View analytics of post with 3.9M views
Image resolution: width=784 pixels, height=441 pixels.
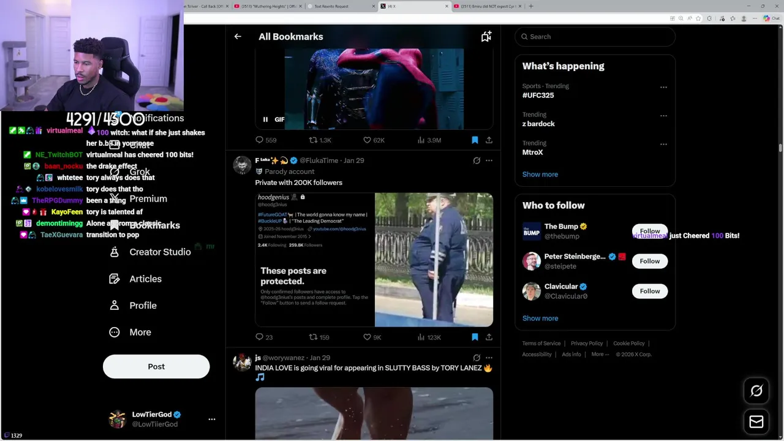click(x=429, y=140)
